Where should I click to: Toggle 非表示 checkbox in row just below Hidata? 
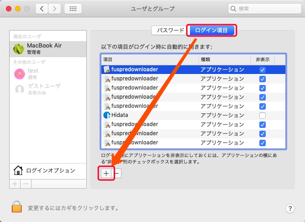[263, 125]
